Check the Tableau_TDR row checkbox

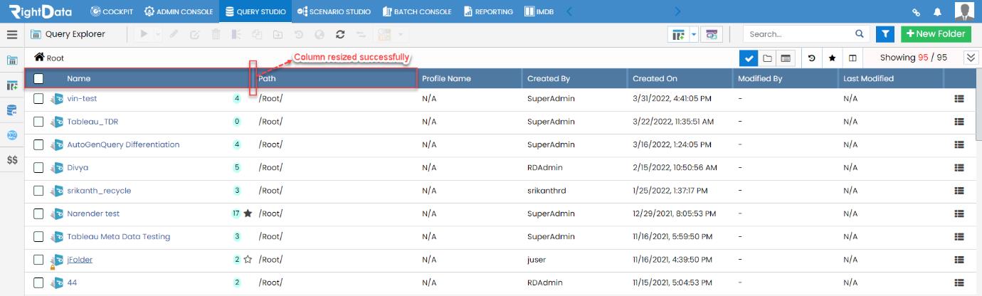(x=38, y=122)
